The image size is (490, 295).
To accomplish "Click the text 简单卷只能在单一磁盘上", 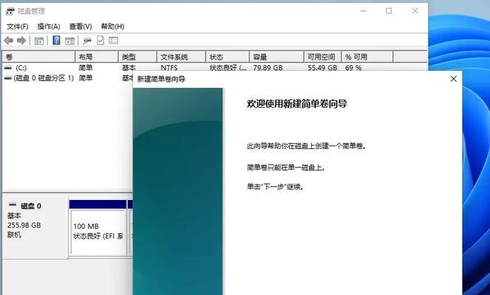I will click(x=286, y=167).
